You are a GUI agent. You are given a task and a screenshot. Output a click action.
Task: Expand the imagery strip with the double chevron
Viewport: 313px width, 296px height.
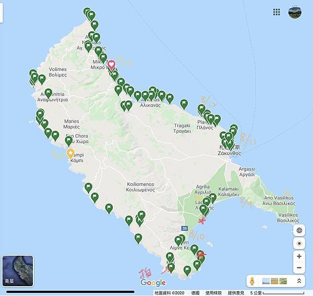coord(299,281)
